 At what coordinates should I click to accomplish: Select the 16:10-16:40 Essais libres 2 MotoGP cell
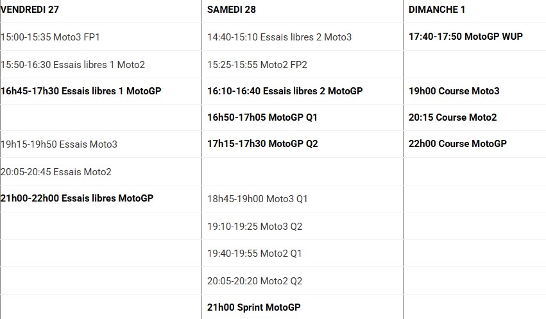point(285,91)
